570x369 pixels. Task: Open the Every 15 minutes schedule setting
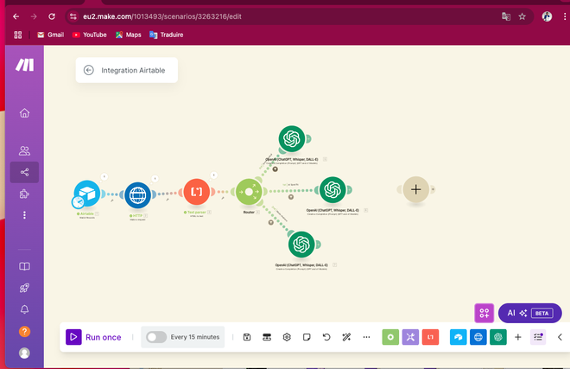pyautogui.click(x=195, y=337)
